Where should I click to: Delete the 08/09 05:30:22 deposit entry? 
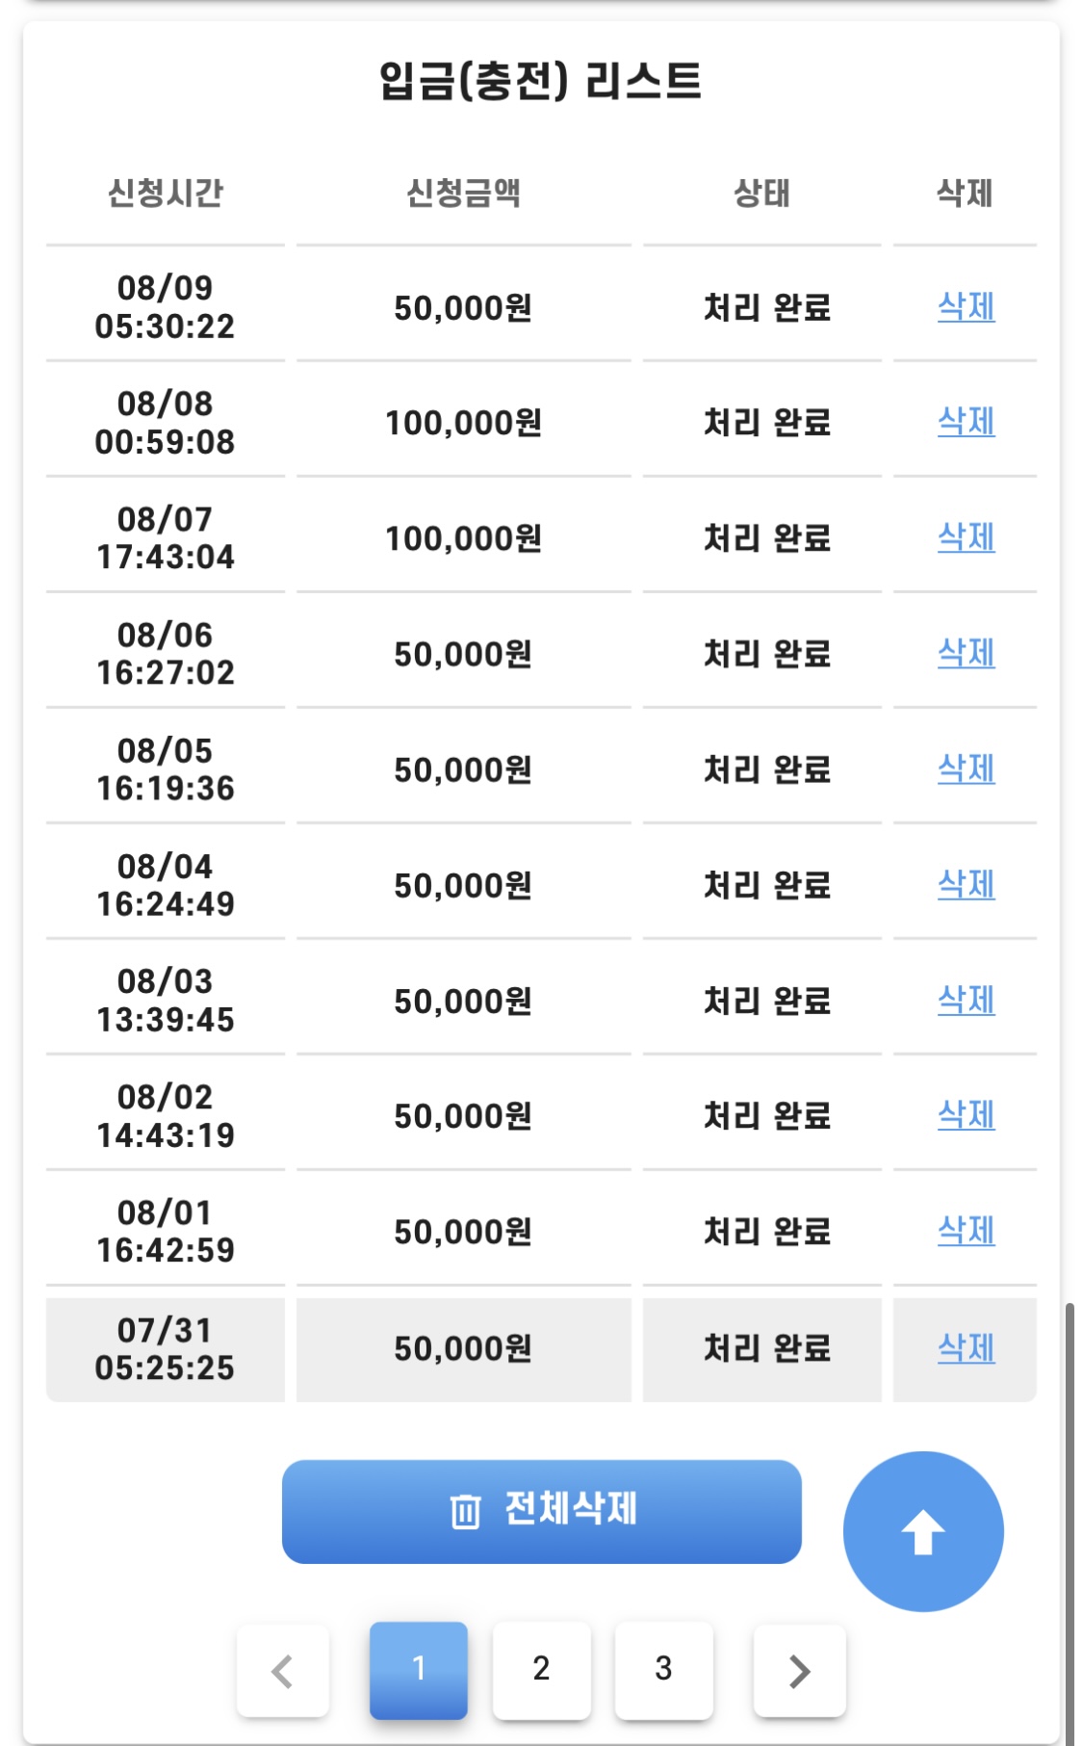click(x=966, y=307)
